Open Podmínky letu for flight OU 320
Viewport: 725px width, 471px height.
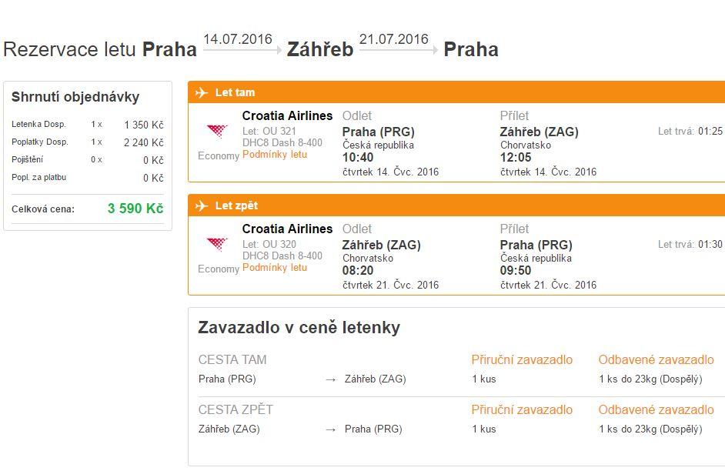click(275, 268)
